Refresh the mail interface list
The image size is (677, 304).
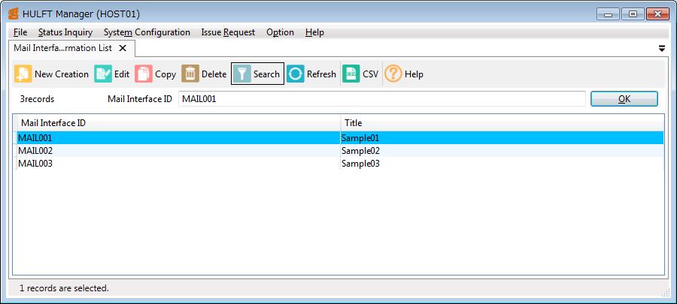click(x=296, y=74)
